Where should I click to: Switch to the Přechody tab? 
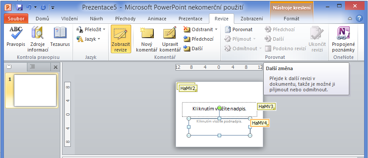tap(125, 19)
